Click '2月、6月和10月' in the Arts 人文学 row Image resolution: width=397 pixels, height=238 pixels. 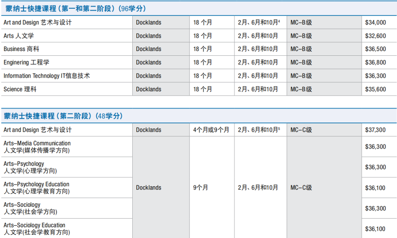click(258, 36)
